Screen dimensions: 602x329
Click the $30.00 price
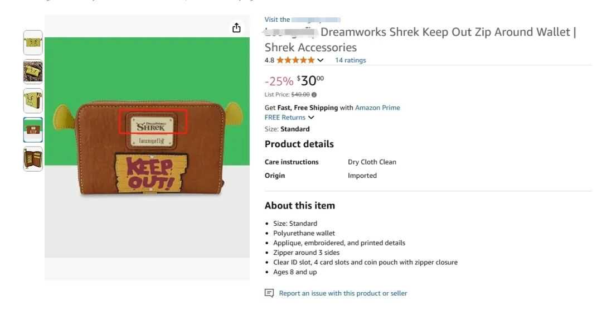309,81
